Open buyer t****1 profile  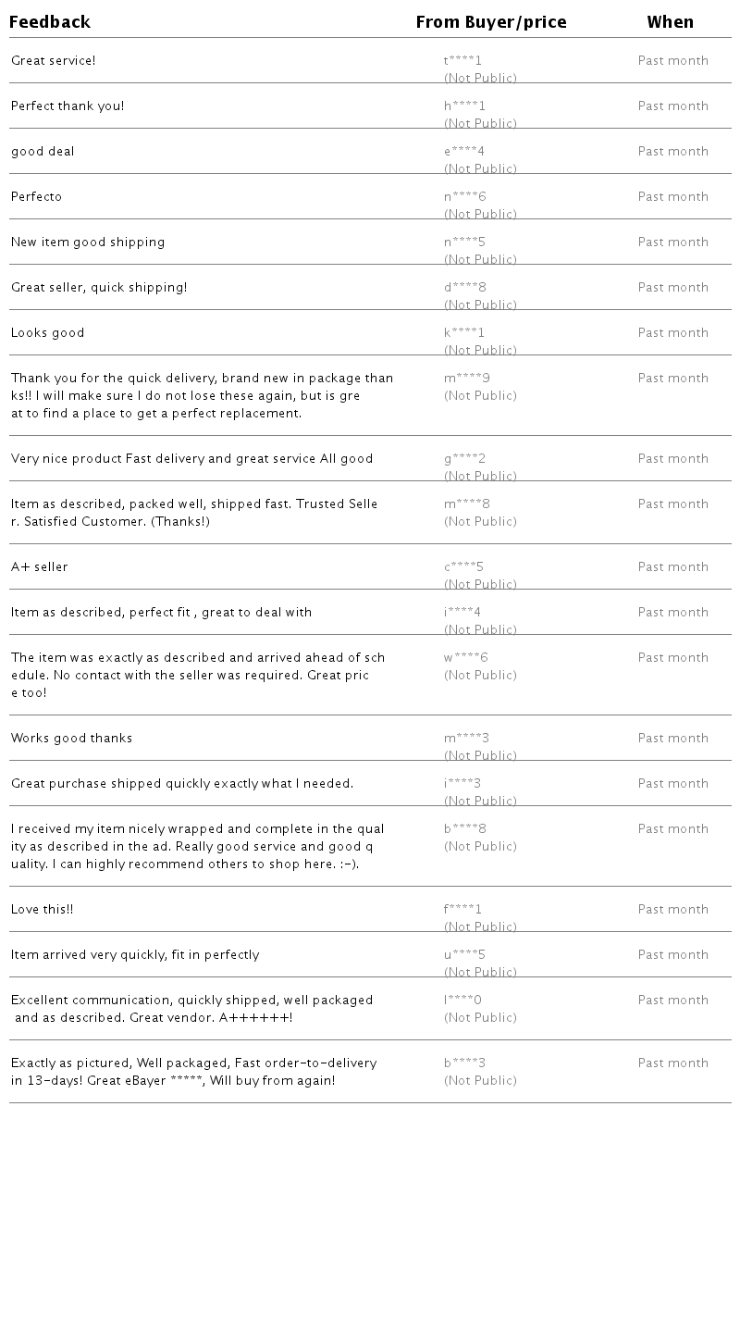[462, 61]
